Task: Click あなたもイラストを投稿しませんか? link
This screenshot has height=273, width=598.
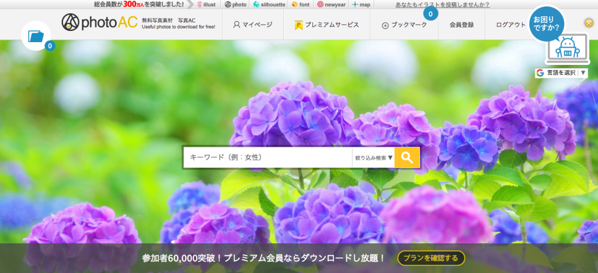Action: [x=443, y=5]
